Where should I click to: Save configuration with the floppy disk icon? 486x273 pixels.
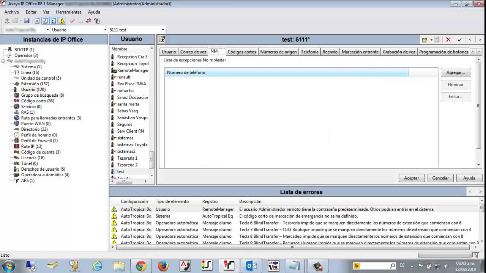point(27,21)
